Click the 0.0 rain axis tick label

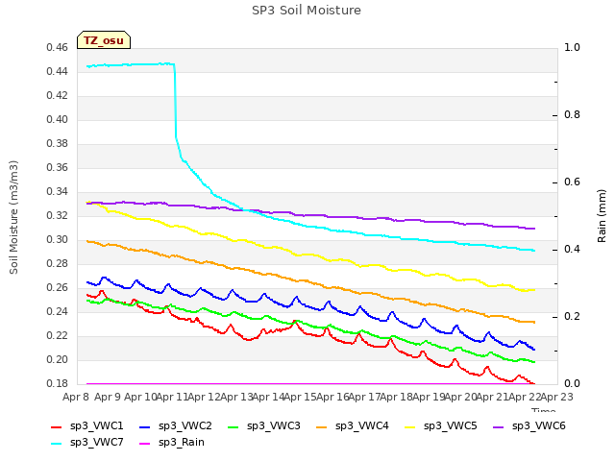(572, 384)
